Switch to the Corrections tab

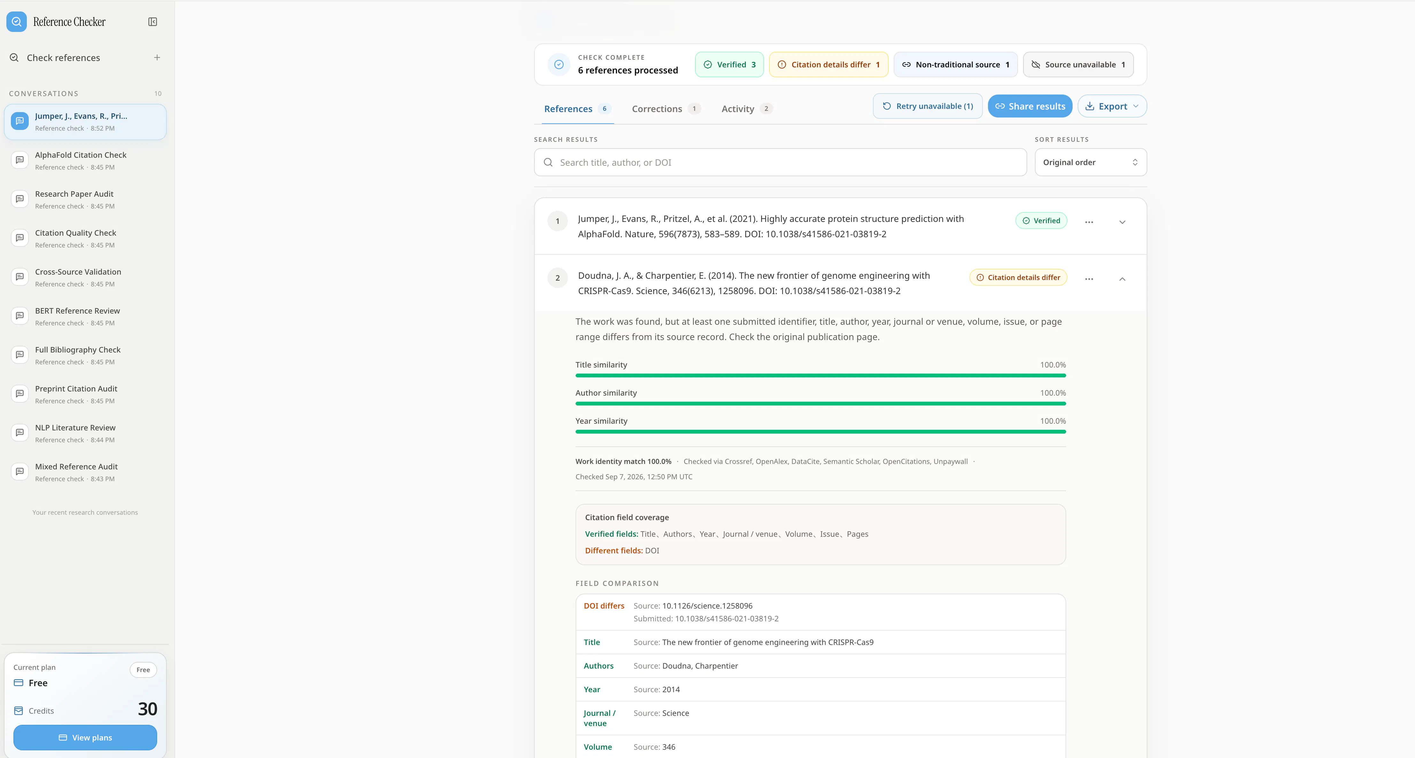point(666,109)
